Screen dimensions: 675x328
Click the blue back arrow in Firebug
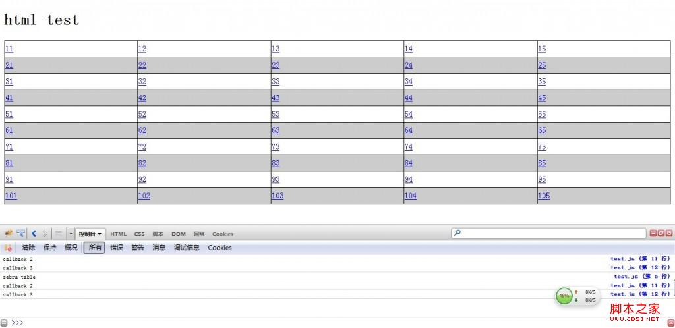[34, 234]
